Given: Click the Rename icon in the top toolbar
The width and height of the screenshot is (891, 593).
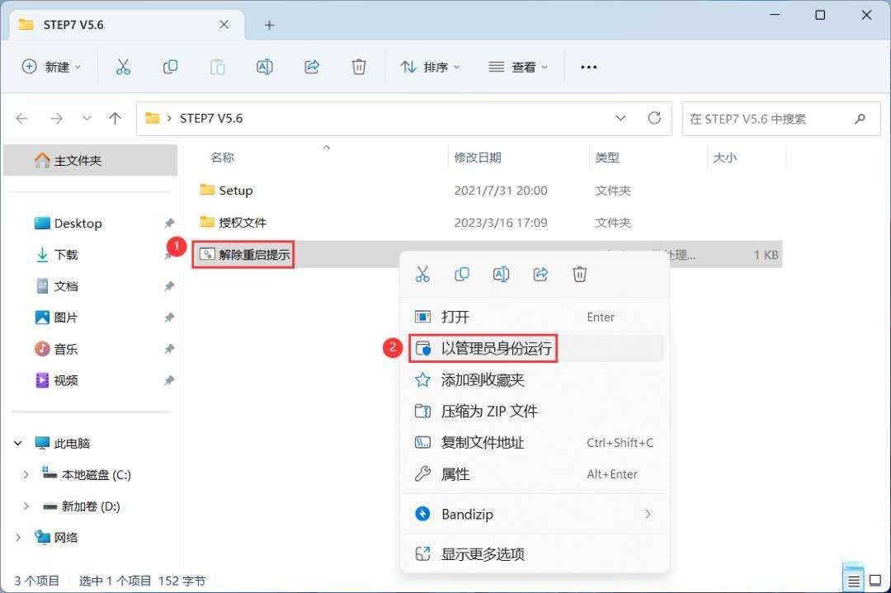Looking at the screenshot, I should click(264, 67).
